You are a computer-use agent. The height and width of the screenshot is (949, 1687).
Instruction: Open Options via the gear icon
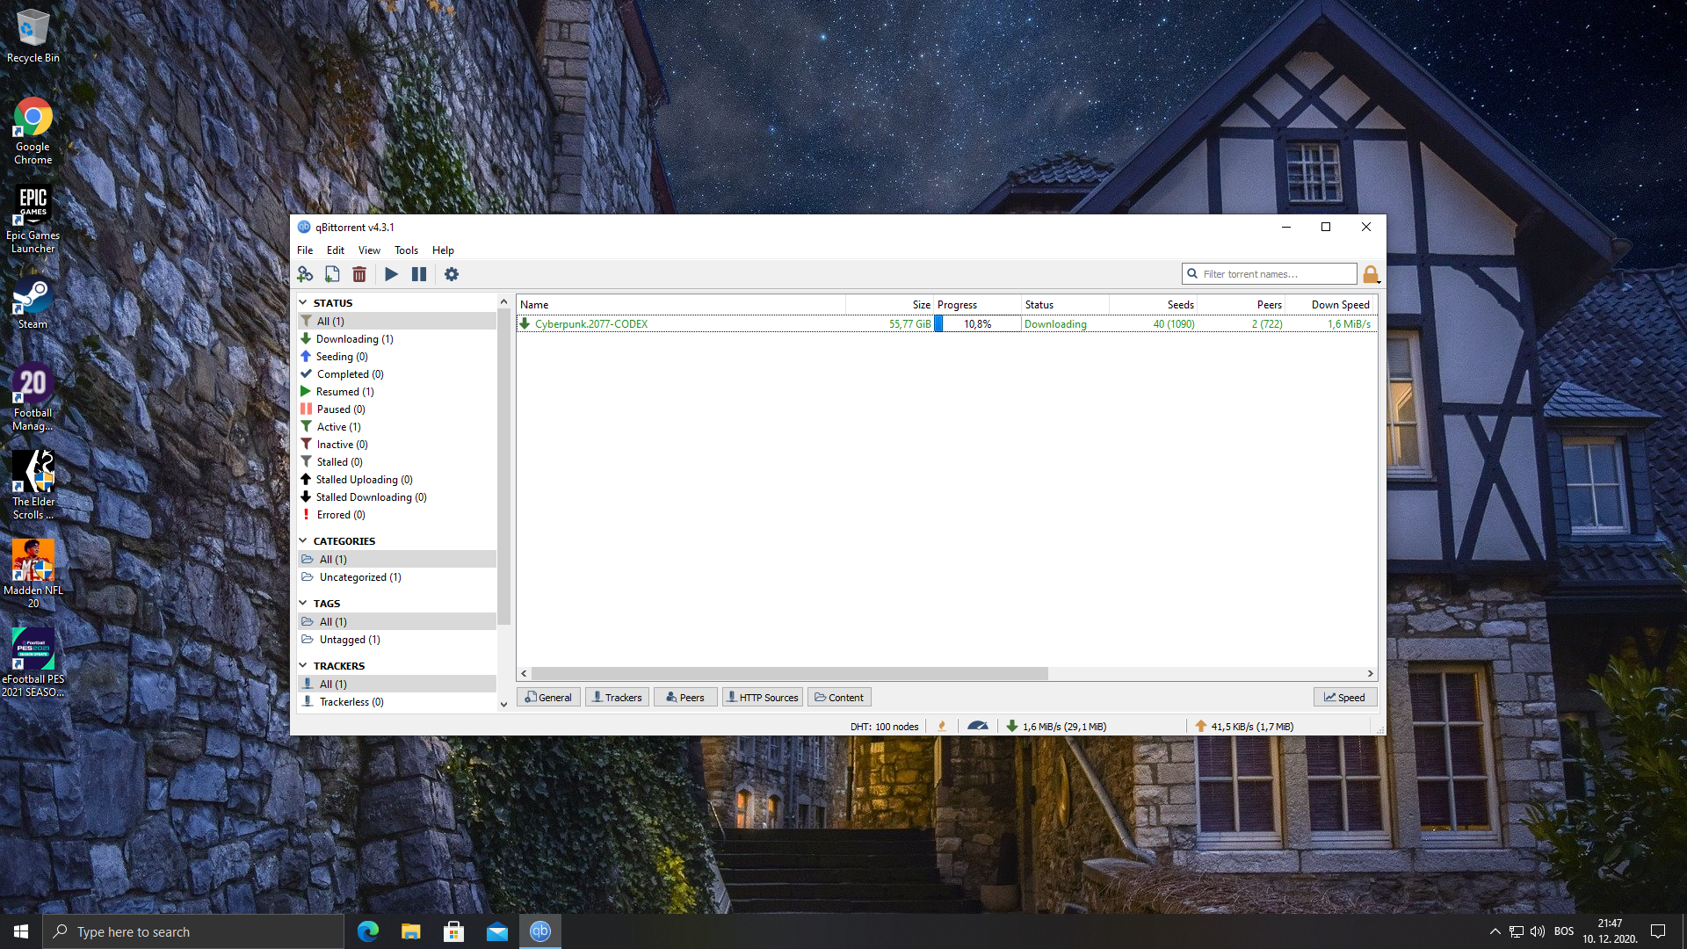[x=452, y=274]
